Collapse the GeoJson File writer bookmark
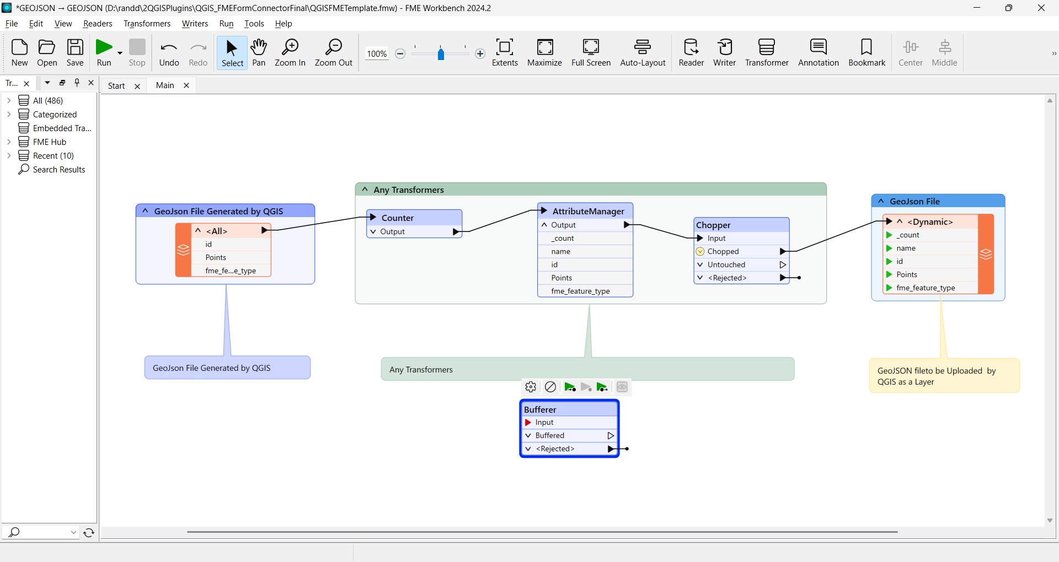Viewport: 1059px width, 562px height. [881, 201]
